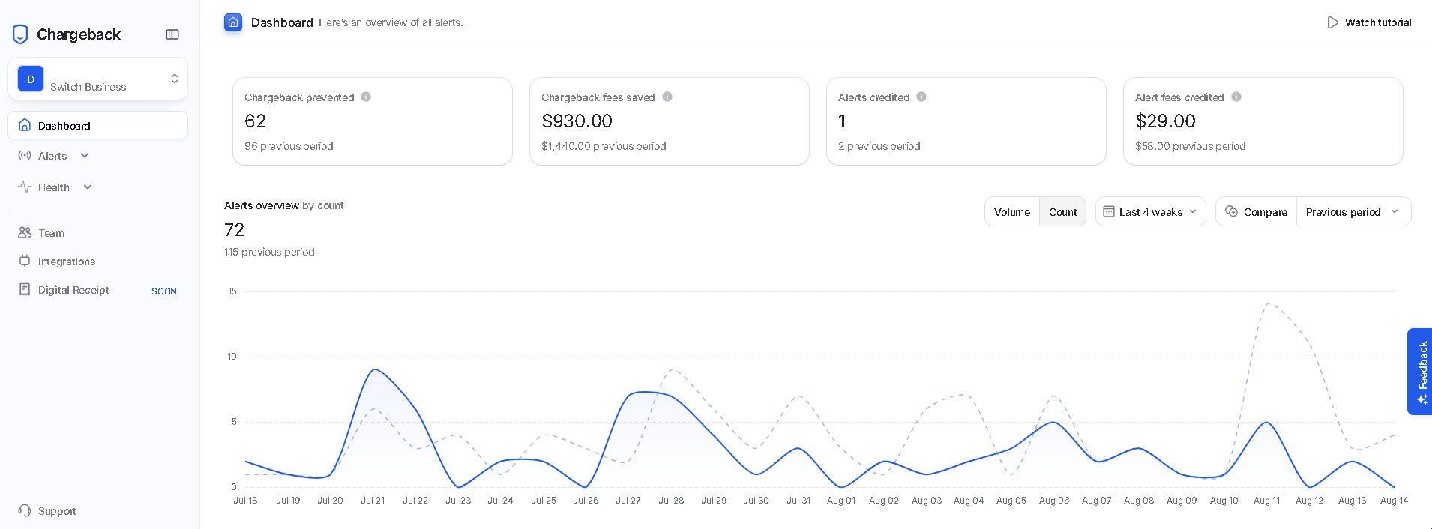Click the Chargeback brand name
The width and height of the screenshot is (1432, 529).
[79, 34]
